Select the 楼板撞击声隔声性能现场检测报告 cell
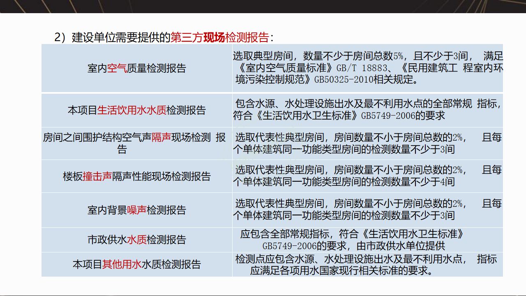This screenshot has height=296, width=526. click(137, 176)
